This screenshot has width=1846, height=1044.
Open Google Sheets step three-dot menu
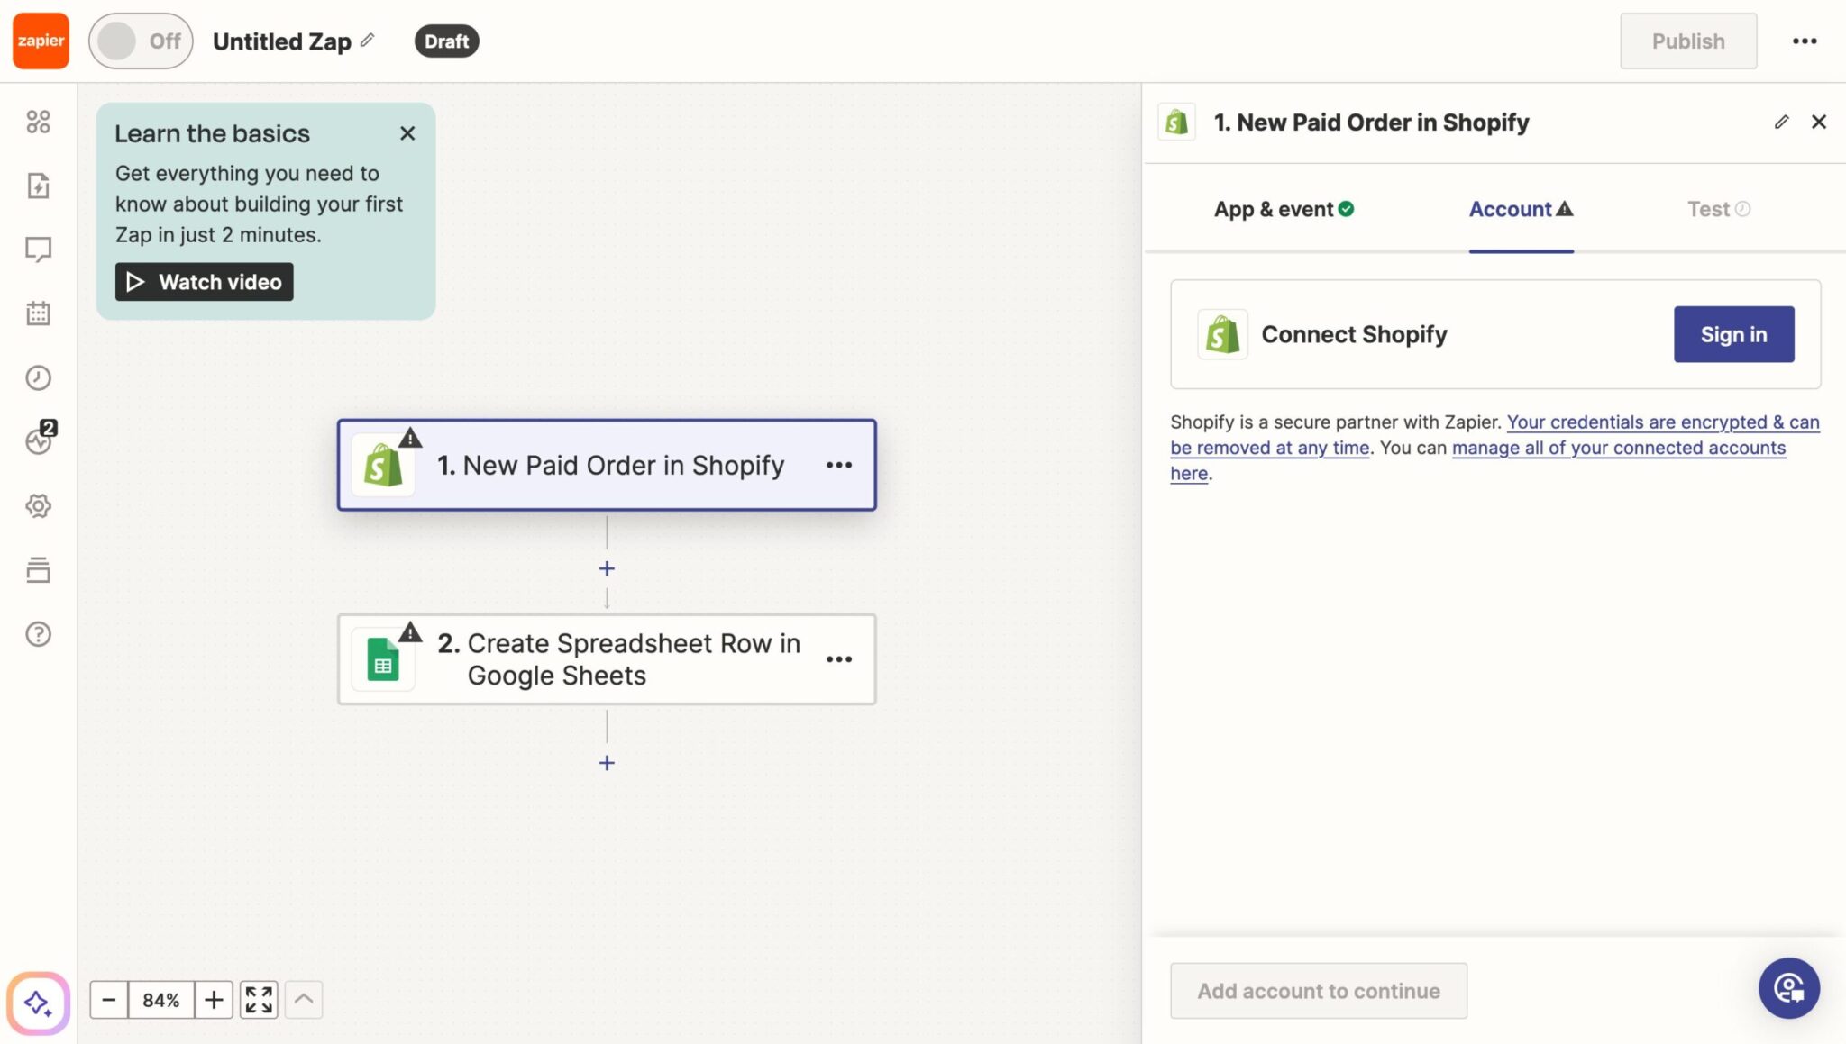(838, 659)
